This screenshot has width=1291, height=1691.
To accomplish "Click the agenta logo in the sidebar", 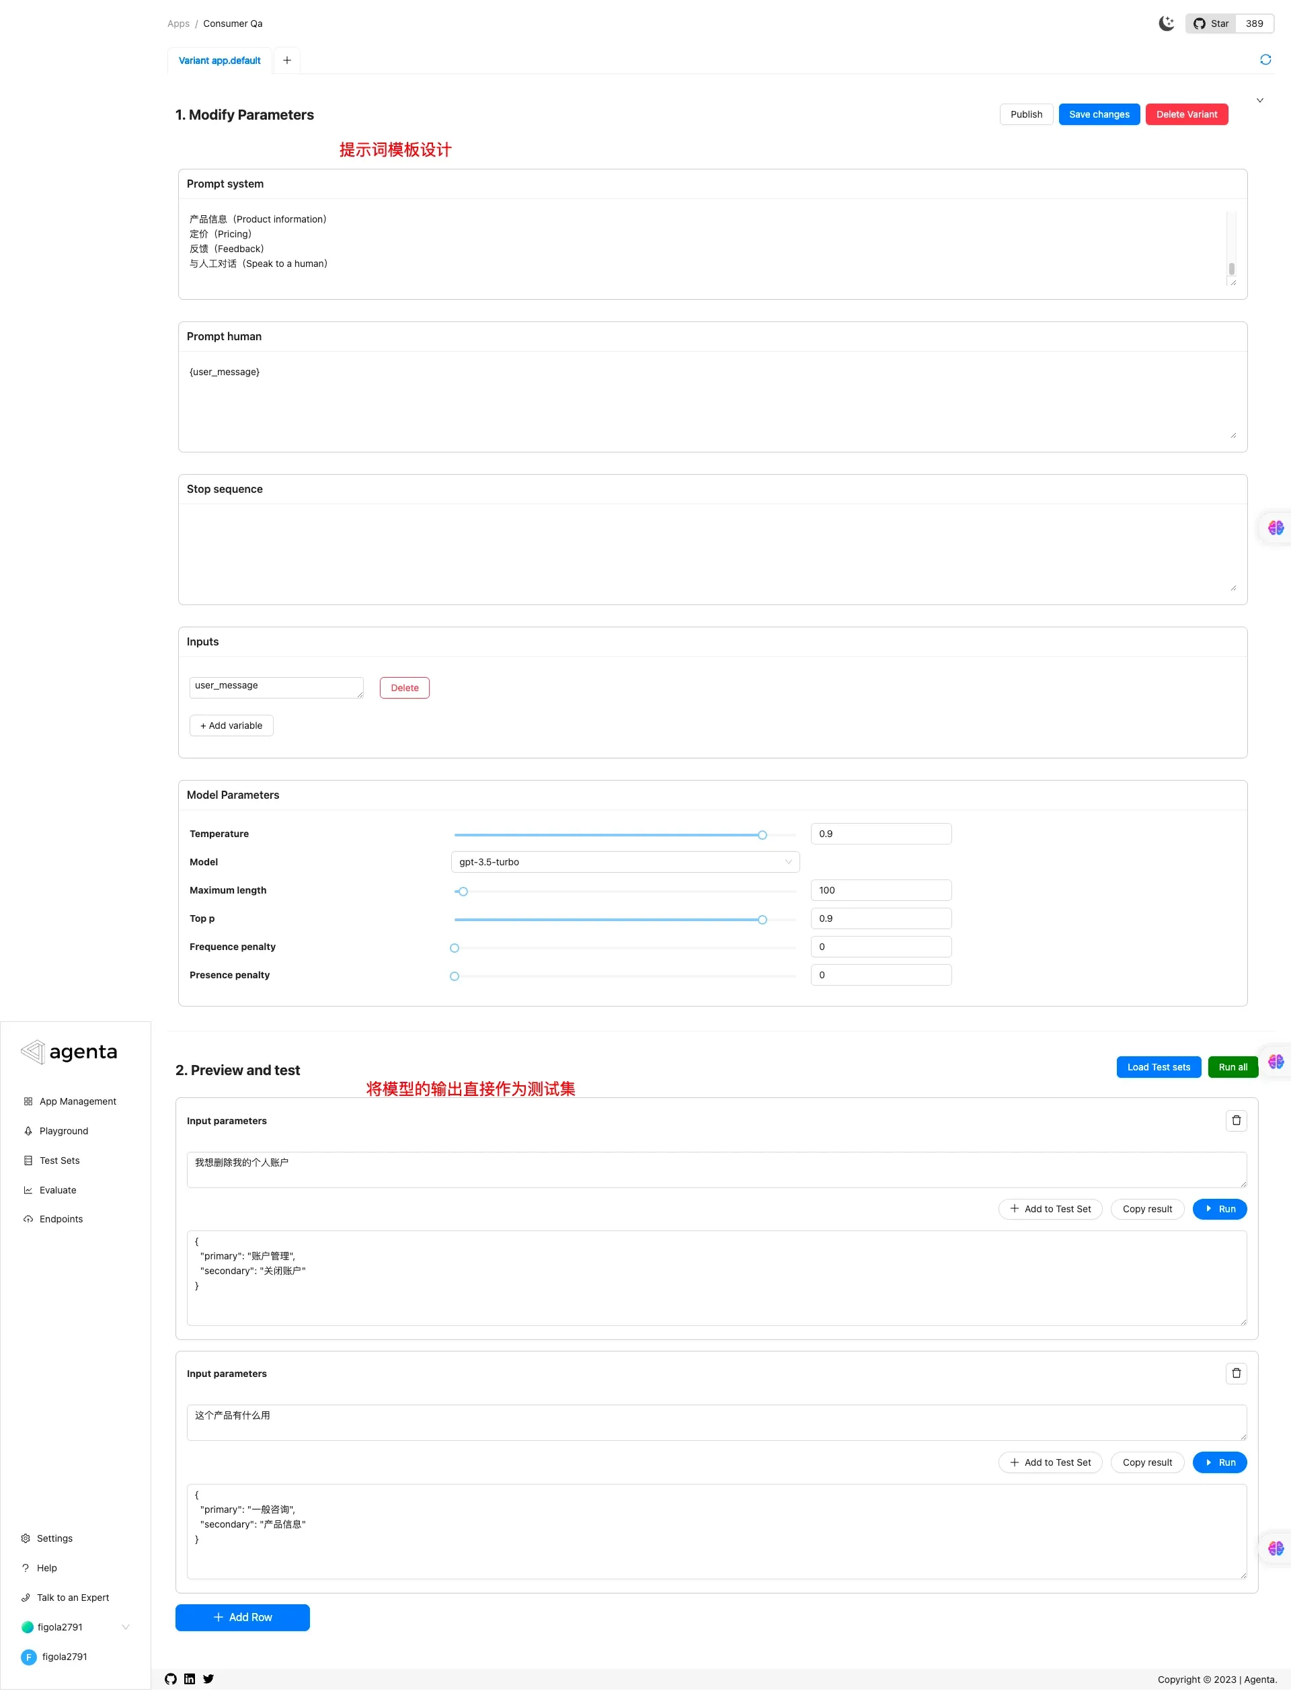I will 69,1051.
